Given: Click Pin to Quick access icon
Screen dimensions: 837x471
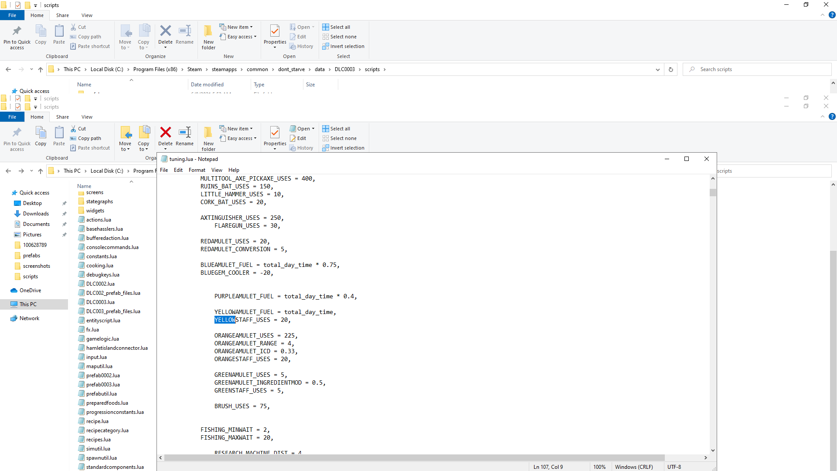Looking at the screenshot, I should (17, 31).
